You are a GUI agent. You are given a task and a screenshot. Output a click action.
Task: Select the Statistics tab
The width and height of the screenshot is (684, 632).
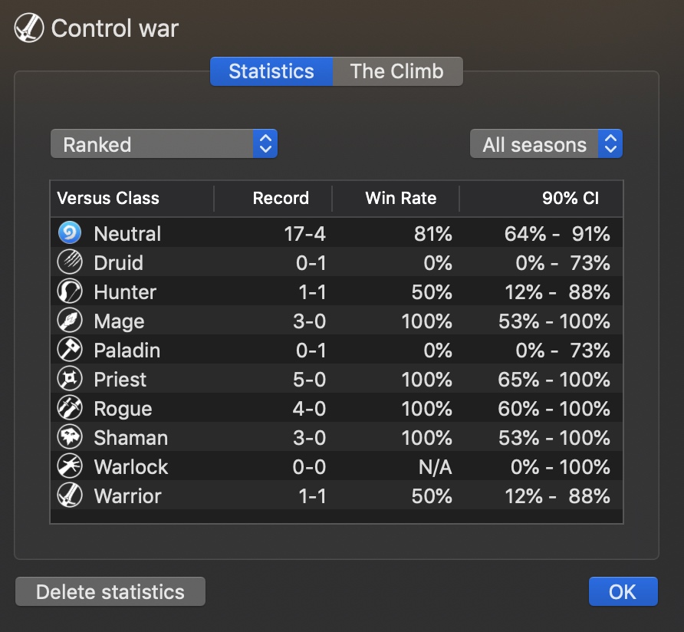click(x=271, y=71)
